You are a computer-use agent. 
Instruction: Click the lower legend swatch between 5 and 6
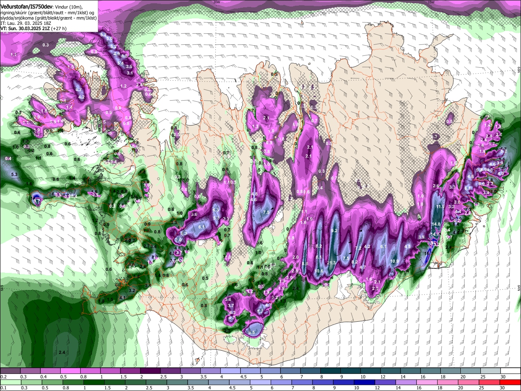(x=260, y=382)
